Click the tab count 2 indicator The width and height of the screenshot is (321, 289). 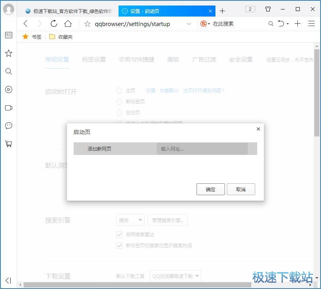click(x=250, y=9)
